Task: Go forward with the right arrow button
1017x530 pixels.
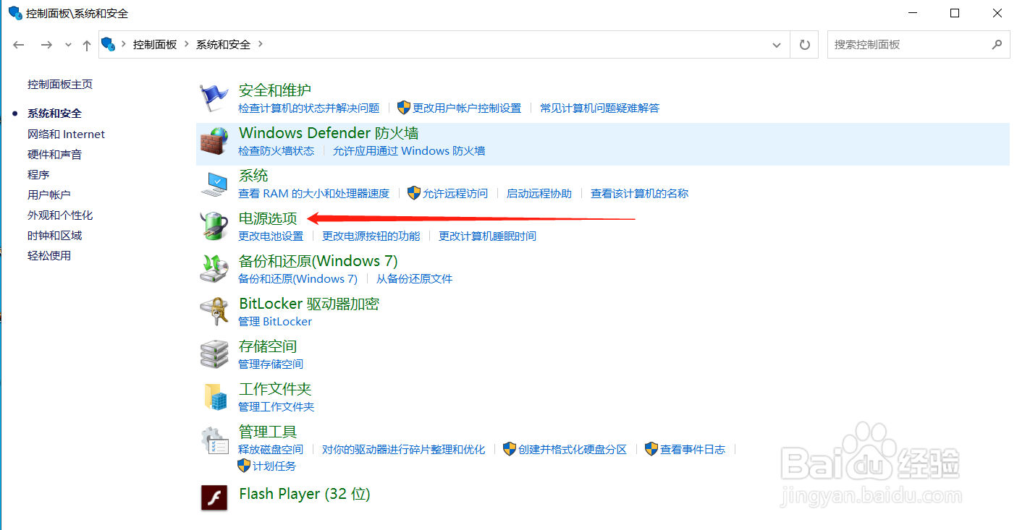Action: click(46, 45)
